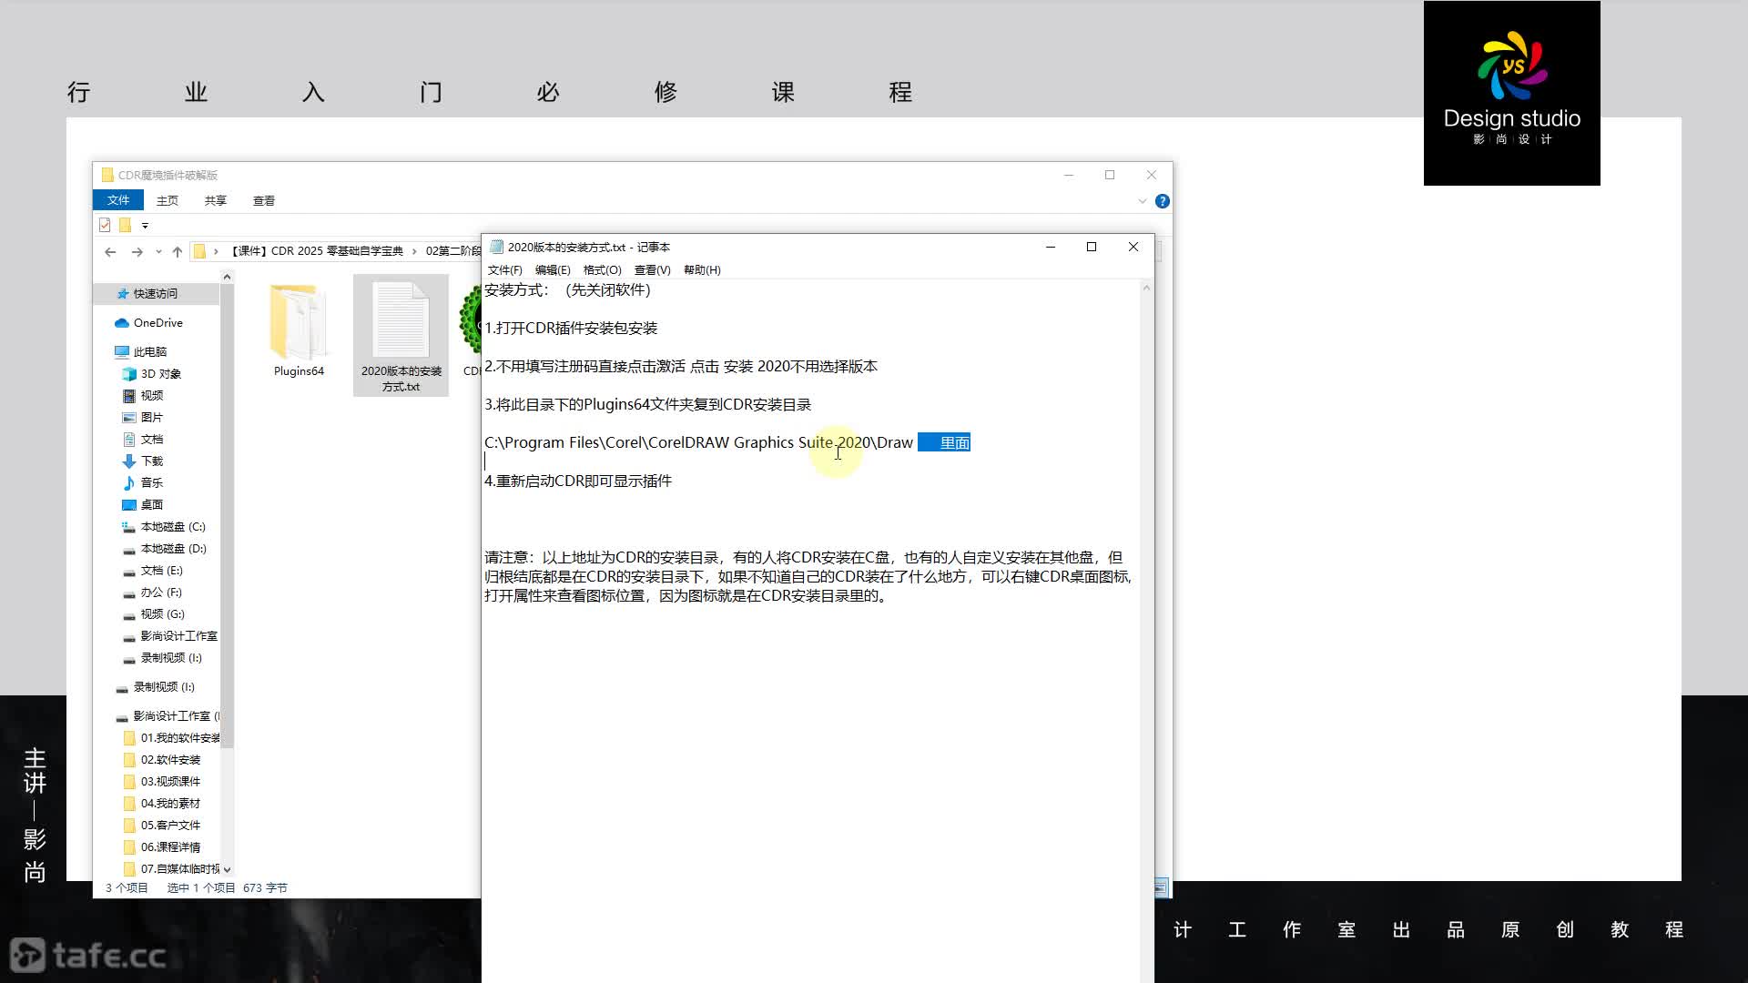Click the New Folder icon in Explorer's title toolbar
The width and height of the screenshot is (1748, 983).
[125, 225]
